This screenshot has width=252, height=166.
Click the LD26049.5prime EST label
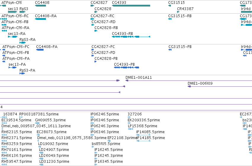coord(54,156)
